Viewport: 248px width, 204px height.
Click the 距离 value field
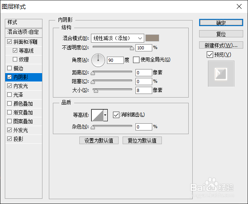tap(143, 73)
